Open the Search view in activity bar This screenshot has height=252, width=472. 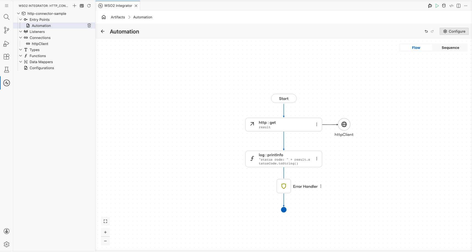(7, 17)
